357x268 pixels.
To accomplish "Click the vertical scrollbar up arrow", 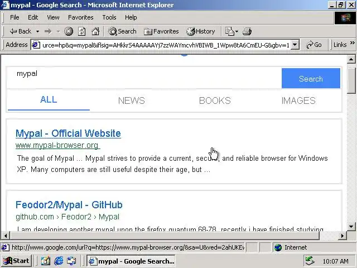I will (x=351, y=59).
